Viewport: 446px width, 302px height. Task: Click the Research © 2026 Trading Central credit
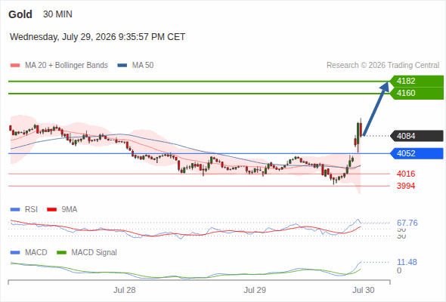click(383, 66)
